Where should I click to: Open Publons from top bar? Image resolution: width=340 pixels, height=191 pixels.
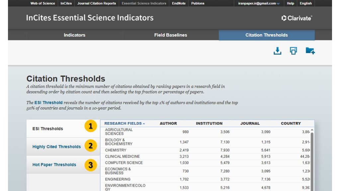tap(198, 3)
